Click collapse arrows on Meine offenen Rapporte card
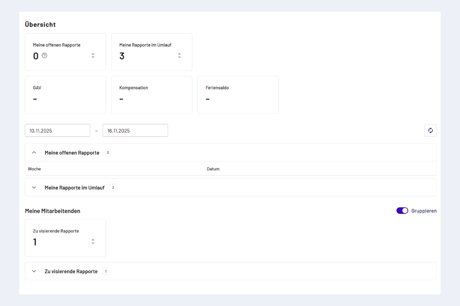Image resolution: width=460 pixels, height=306 pixels. coord(93,55)
